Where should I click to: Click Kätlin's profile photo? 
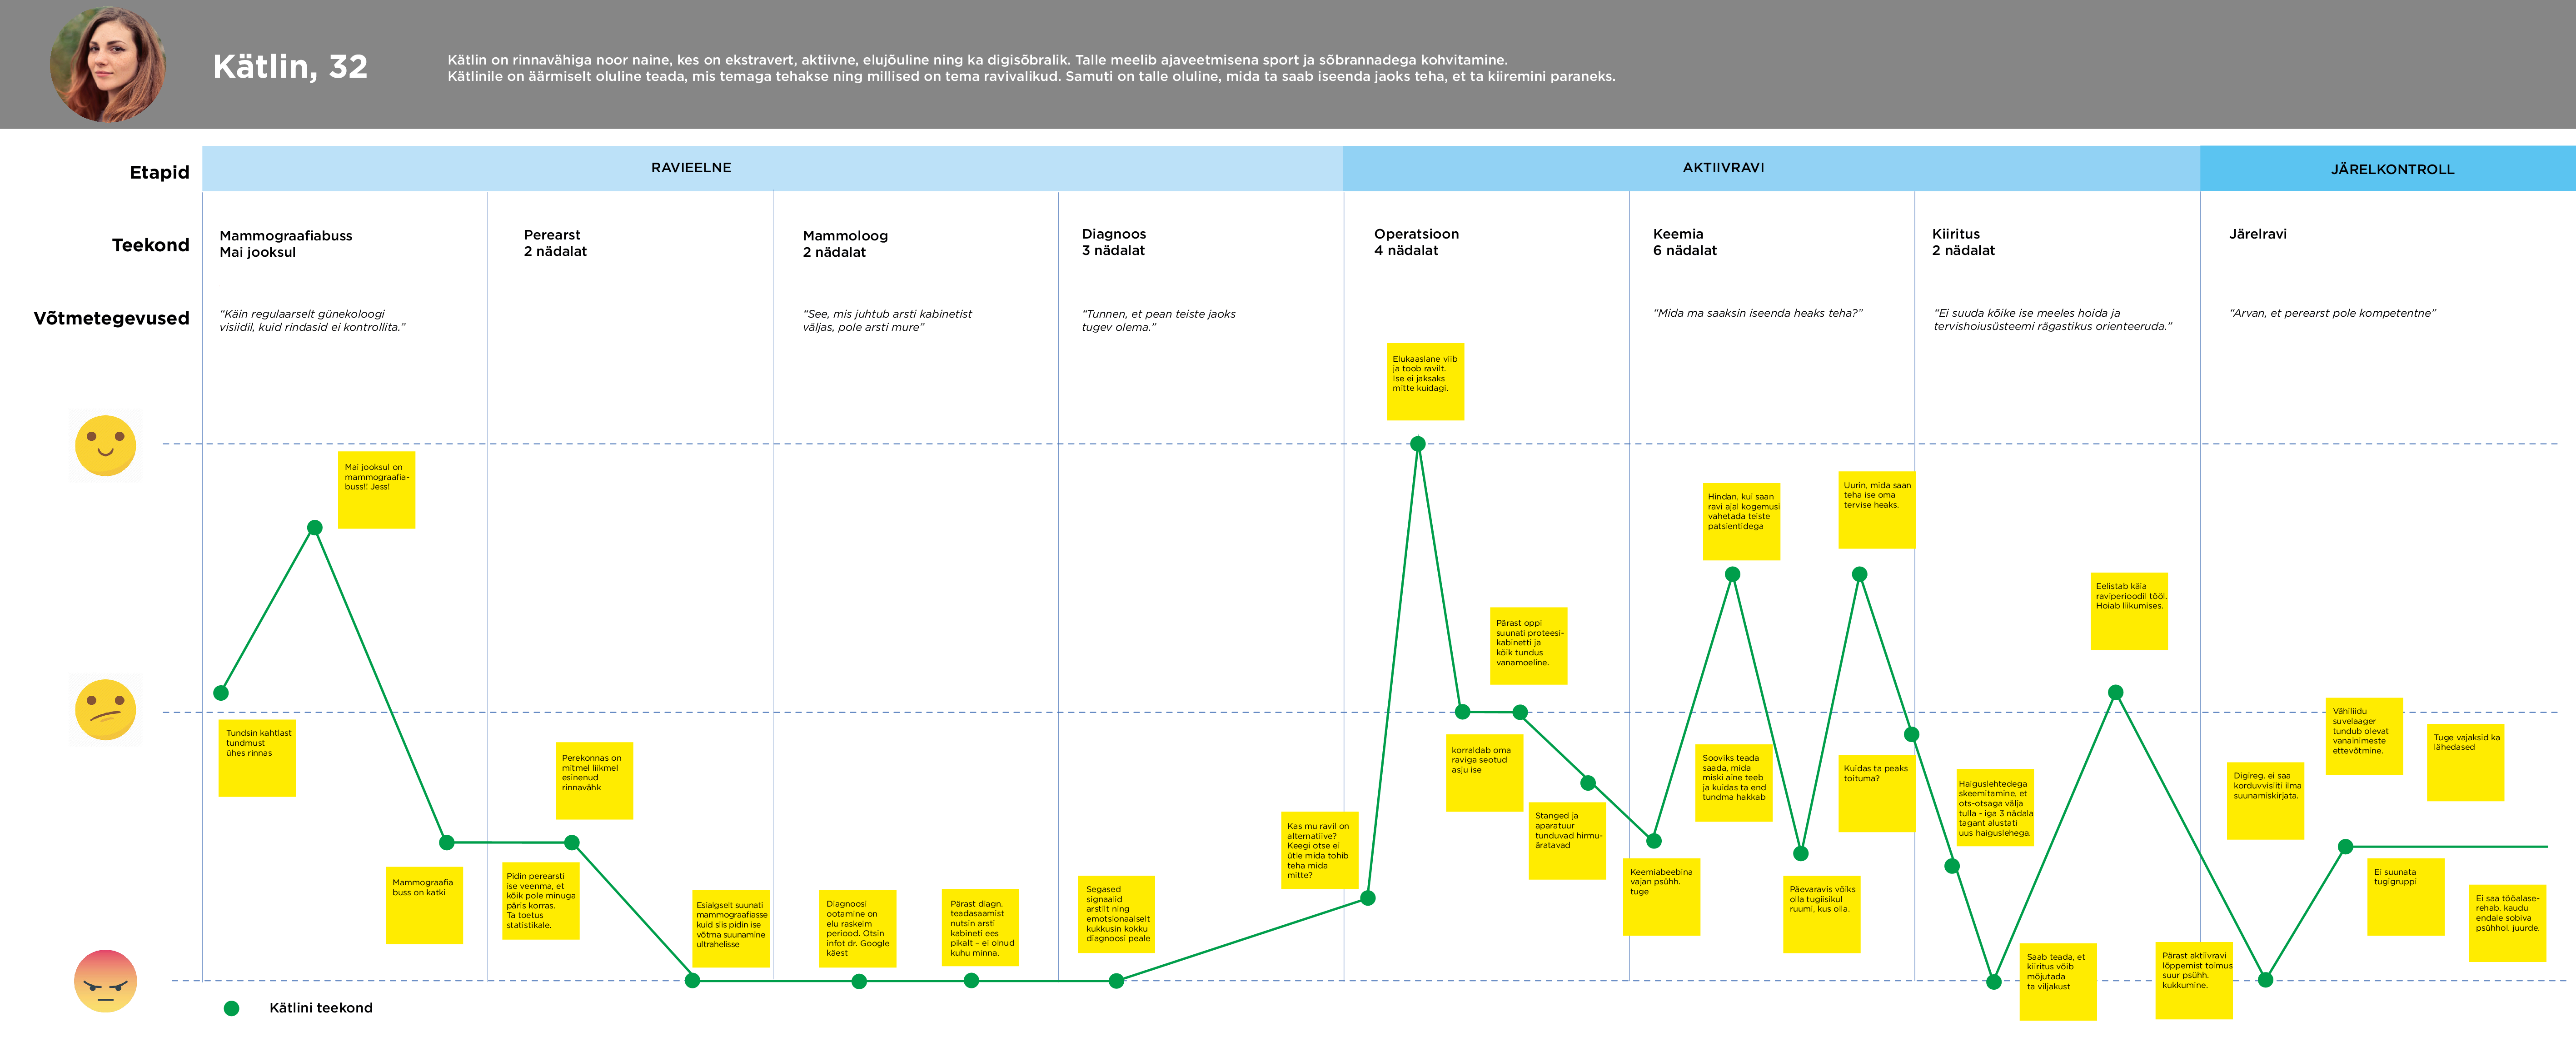tap(108, 65)
